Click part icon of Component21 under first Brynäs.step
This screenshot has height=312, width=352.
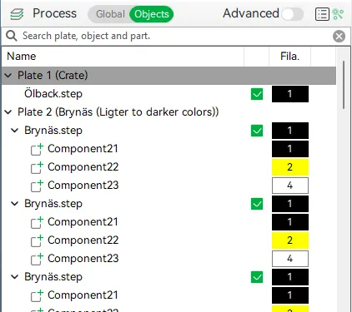[x=37, y=149]
